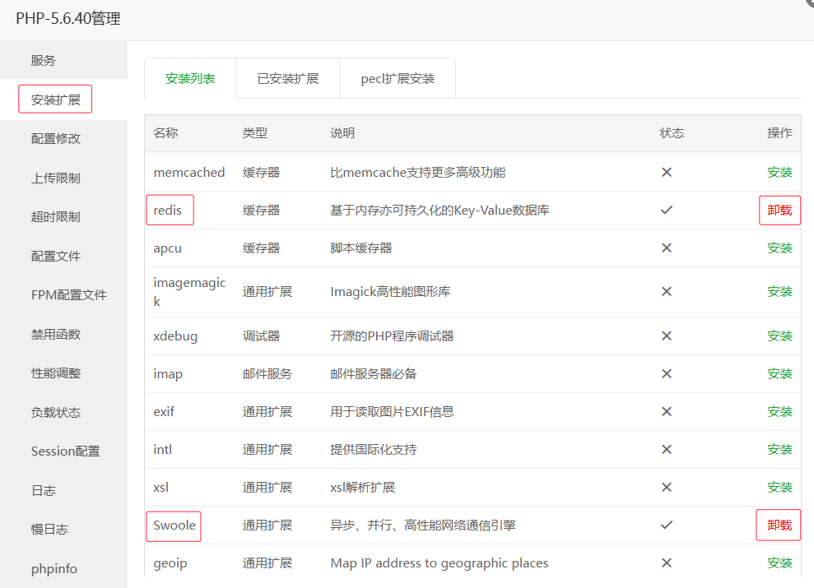Uninstall the redis extension via 卸载

[779, 210]
